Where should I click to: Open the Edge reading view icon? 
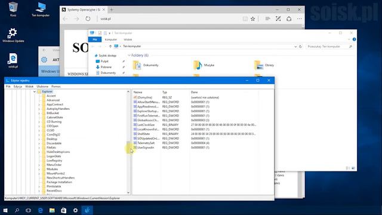coord(245,19)
